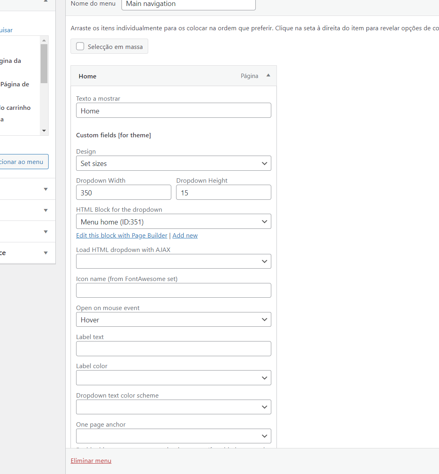Click the Dropdown Height input field
The height and width of the screenshot is (474, 439).
pos(223,193)
